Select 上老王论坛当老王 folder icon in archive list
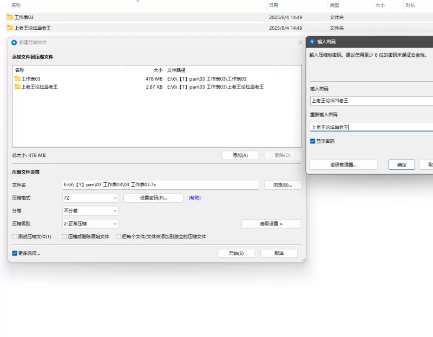 (x=17, y=87)
